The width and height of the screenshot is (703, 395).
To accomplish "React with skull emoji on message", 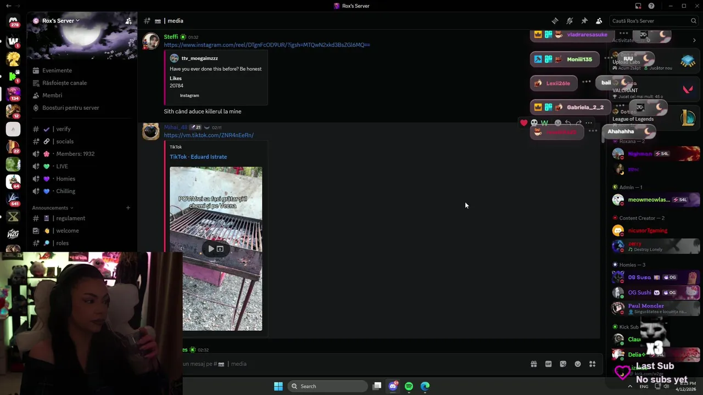I will [534, 123].
